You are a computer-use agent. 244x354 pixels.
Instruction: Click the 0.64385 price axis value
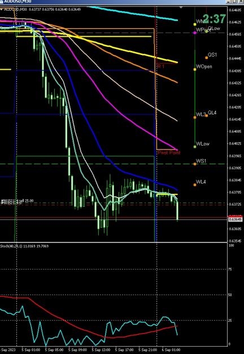pos(236,71)
